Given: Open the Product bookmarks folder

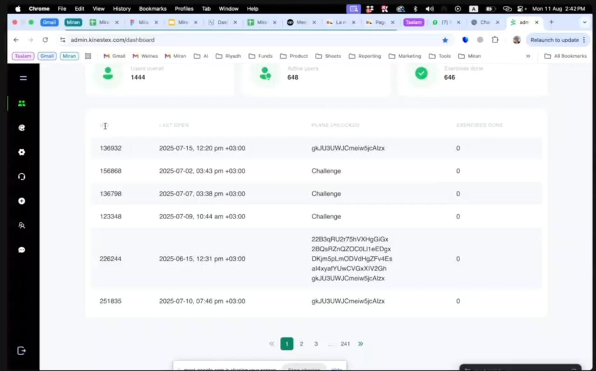Looking at the screenshot, I should click(294, 56).
